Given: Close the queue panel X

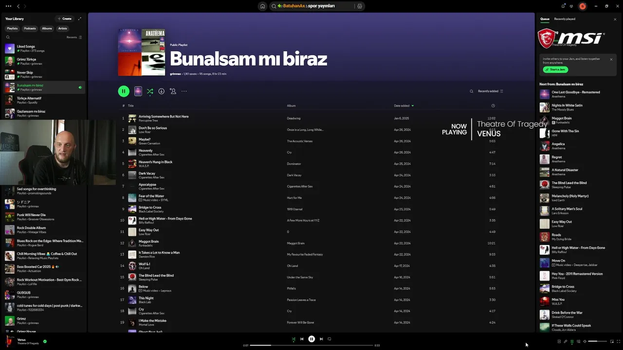Looking at the screenshot, I should [x=615, y=19].
